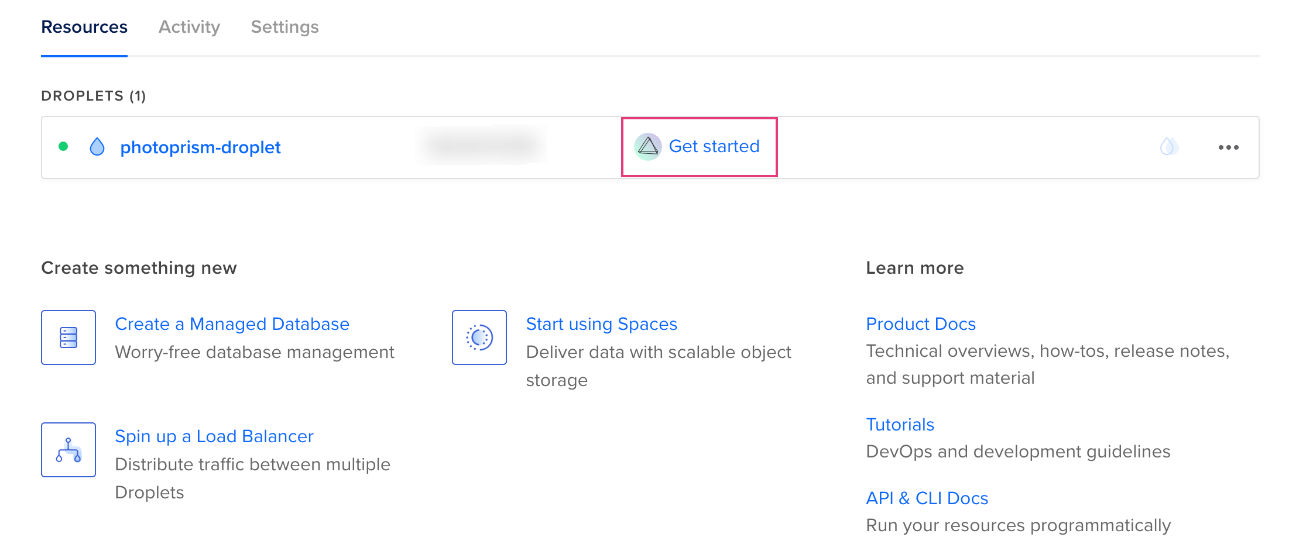Click the blurred droplet IP address
The image size is (1289, 551).
(481, 144)
